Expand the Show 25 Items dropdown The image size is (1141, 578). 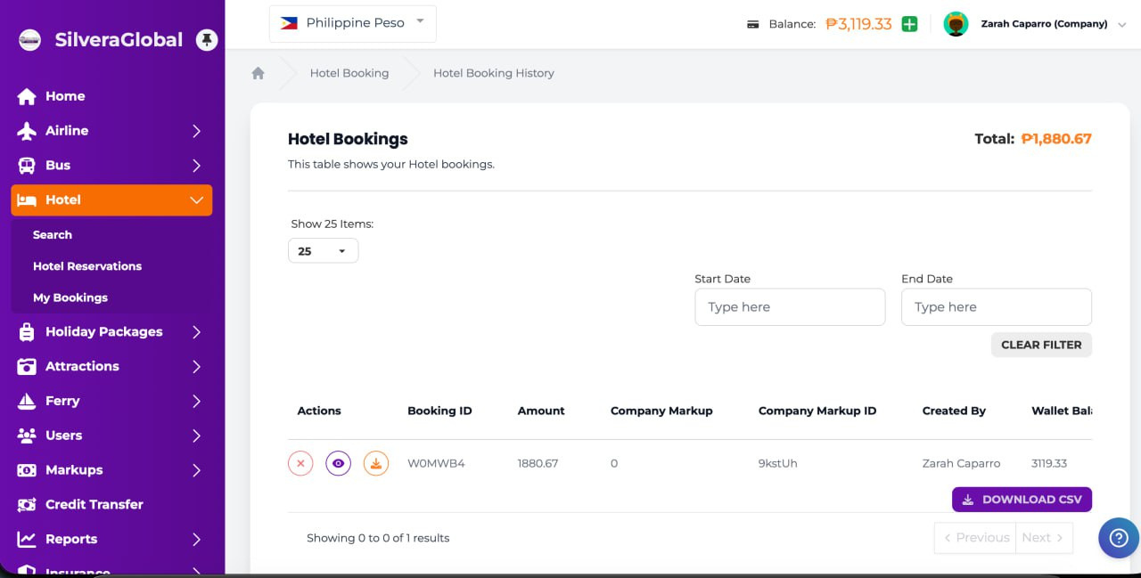323,250
